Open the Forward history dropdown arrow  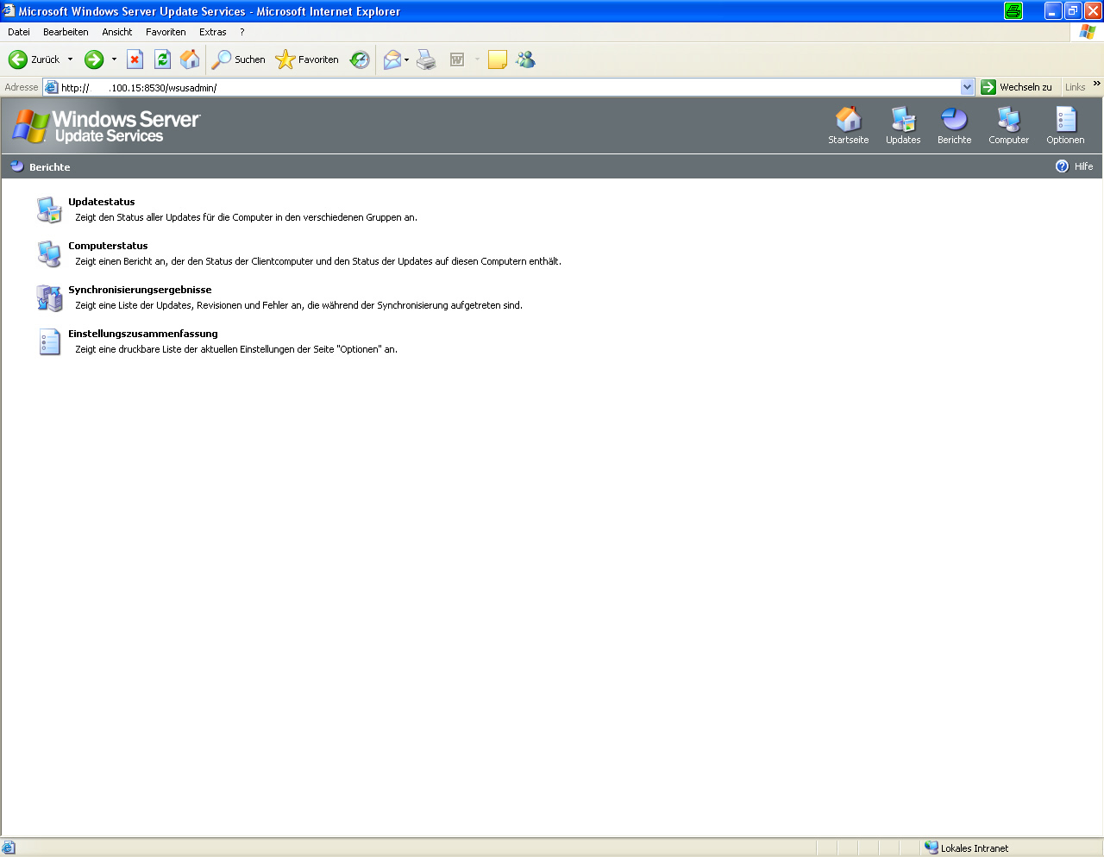point(114,59)
